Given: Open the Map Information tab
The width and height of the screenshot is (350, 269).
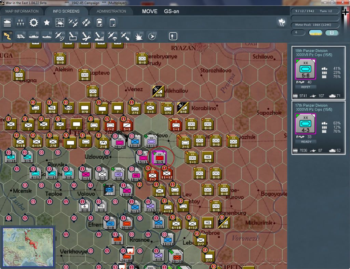Looking at the screenshot, I should tap(22, 11).
